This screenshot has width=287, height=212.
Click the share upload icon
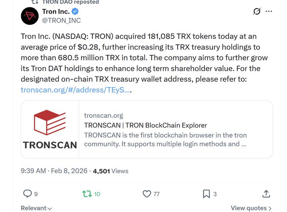266,194
